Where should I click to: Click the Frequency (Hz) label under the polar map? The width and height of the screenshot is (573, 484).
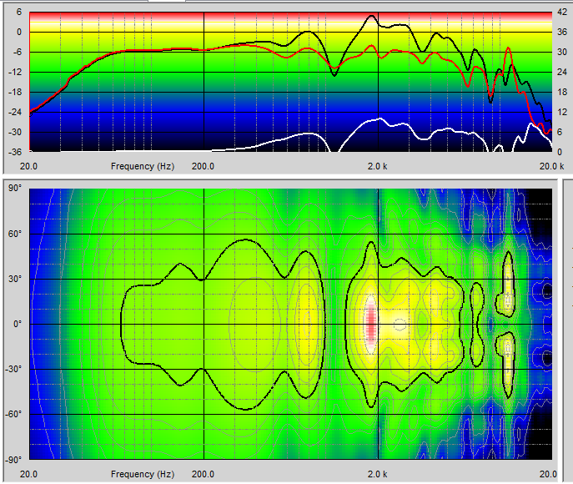(x=143, y=474)
